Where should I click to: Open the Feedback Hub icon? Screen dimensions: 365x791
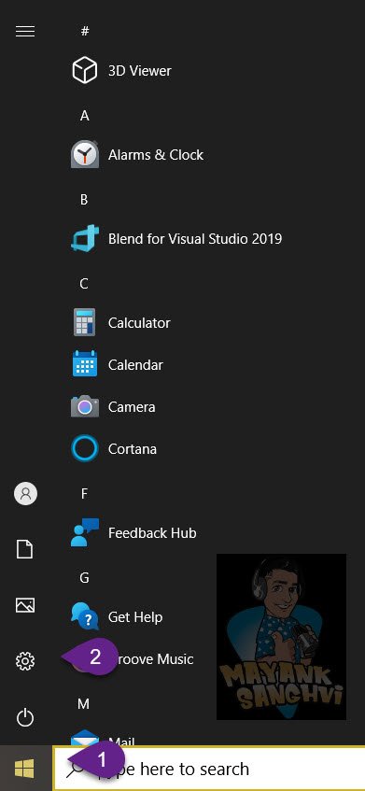click(85, 532)
